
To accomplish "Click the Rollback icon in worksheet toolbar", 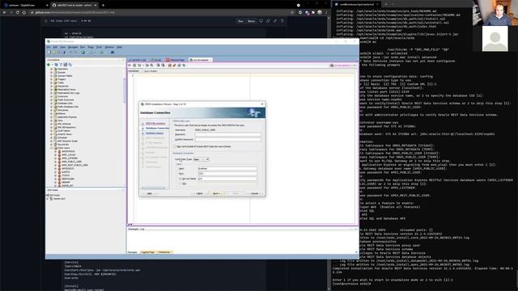I will click(163, 65).
